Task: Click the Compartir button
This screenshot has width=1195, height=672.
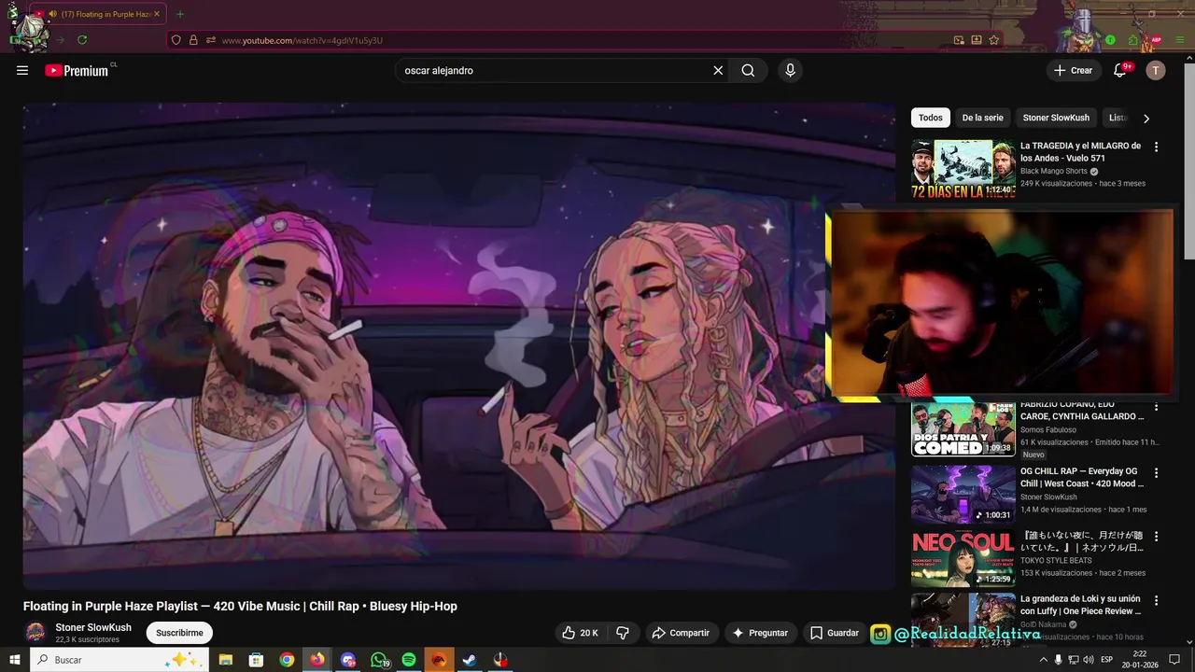Action: click(x=681, y=633)
